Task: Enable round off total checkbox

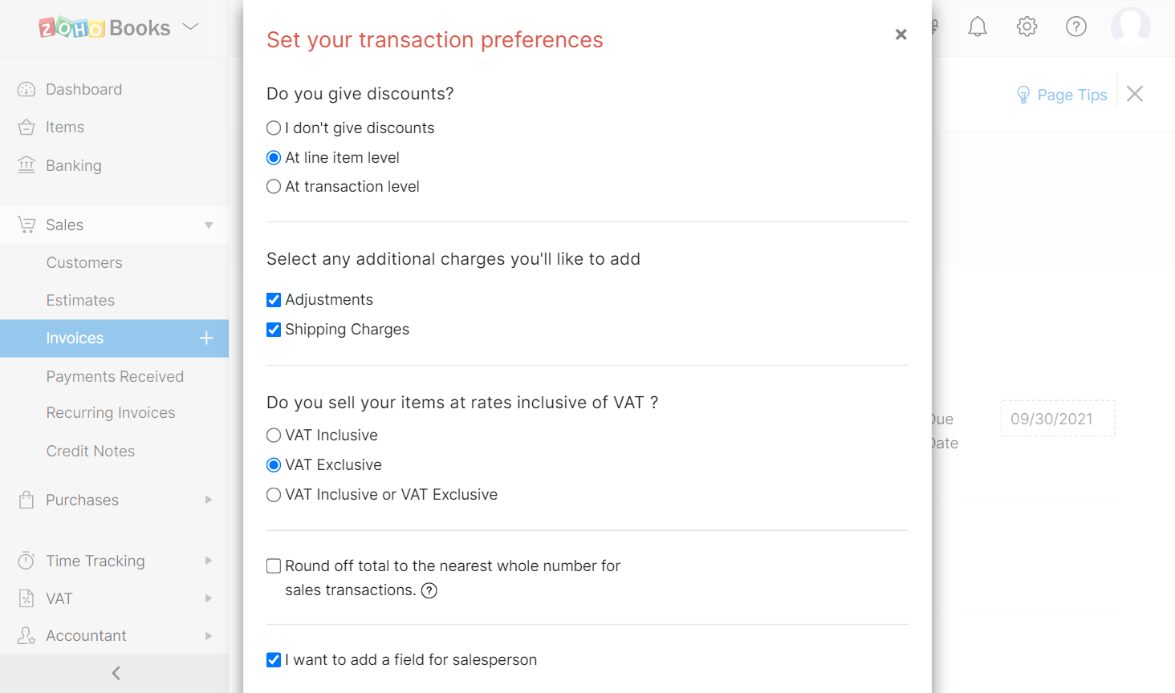Action: tap(274, 566)
